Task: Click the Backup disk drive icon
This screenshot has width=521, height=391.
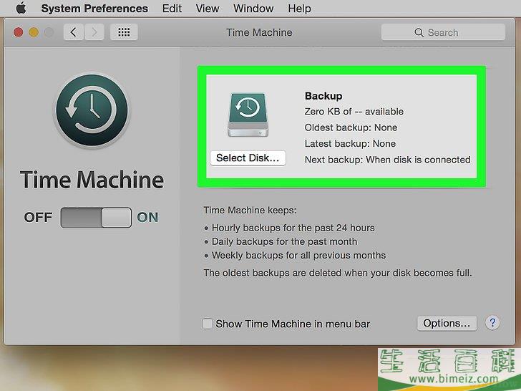Action: click(248, 115)
